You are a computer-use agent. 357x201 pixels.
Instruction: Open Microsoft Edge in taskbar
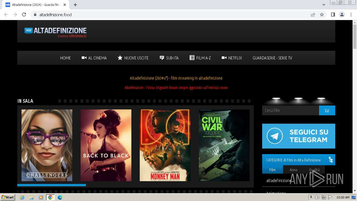click(x=60, y=197)
